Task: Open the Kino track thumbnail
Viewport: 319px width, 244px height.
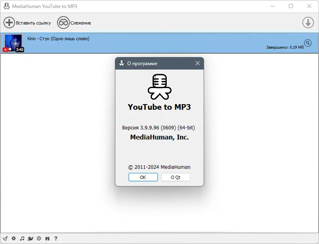Action: (x=13, y=43)
